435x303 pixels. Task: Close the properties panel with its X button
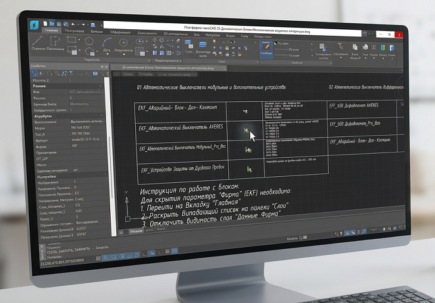pyautogui.click(x=106, y=67)
